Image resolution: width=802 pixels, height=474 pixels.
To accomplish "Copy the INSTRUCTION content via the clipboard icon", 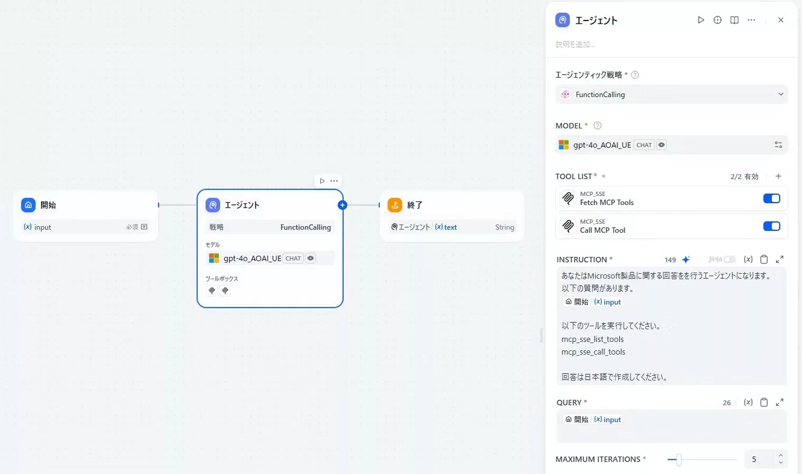I will coord(764,259).
